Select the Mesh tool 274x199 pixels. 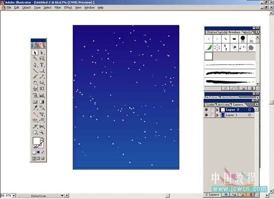tap(35, 102)
